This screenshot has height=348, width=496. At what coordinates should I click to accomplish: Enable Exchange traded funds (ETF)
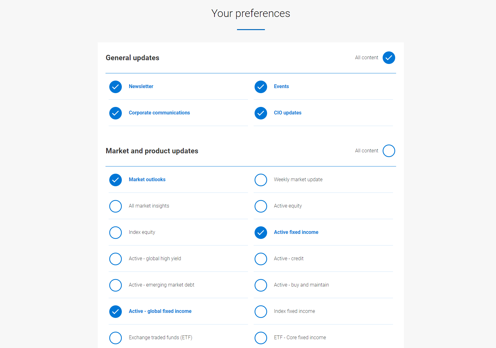[116, 338]
